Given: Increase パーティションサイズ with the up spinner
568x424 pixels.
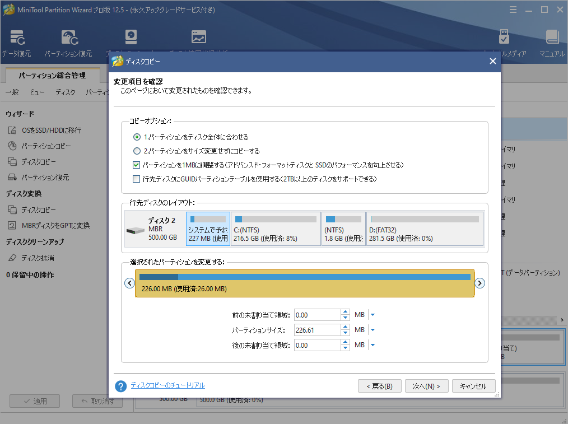Looking at the screenshot, I should 346,327.
